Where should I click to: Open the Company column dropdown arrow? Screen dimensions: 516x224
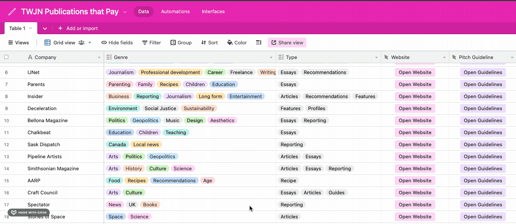coord(99,58)
